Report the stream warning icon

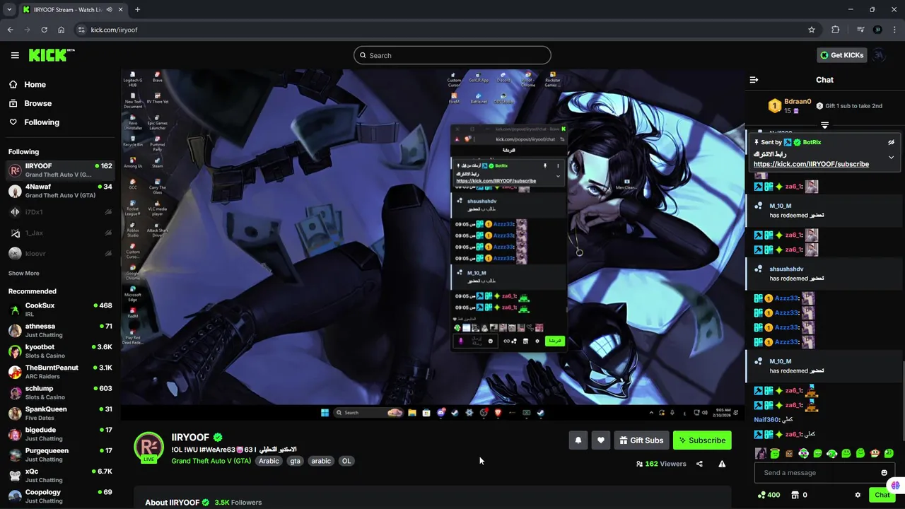[722, 464]
